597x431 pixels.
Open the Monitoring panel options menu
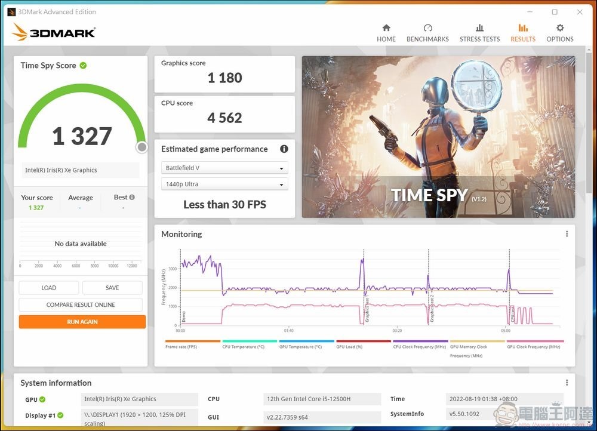[567, 234]
